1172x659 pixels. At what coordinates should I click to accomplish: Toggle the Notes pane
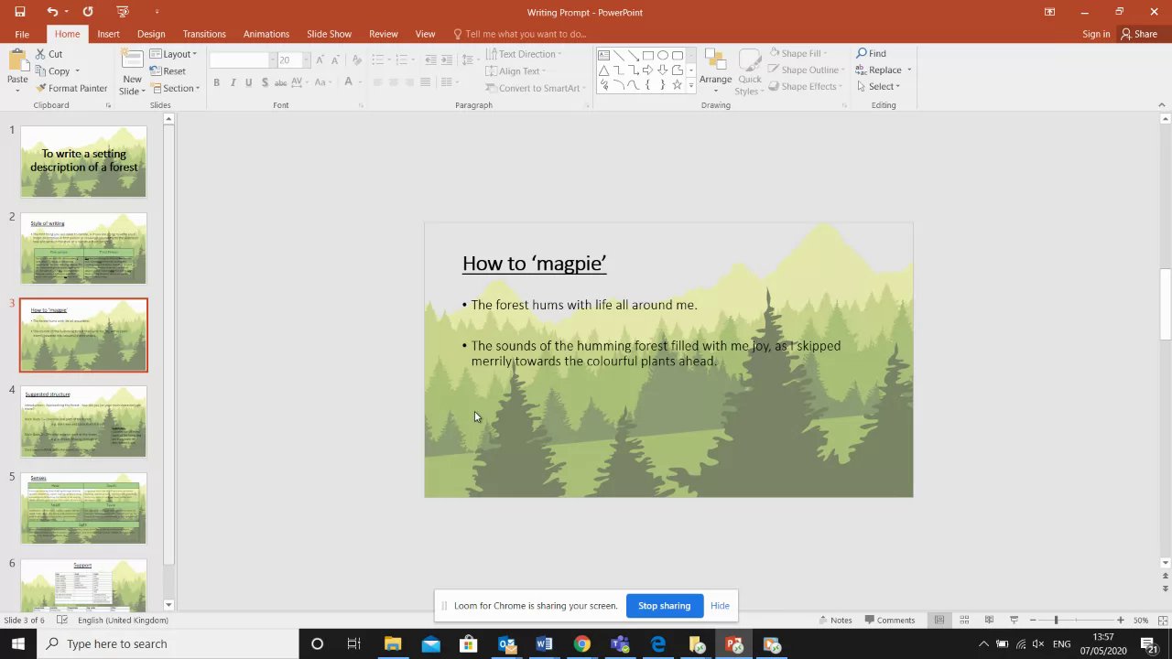point(835,621)
